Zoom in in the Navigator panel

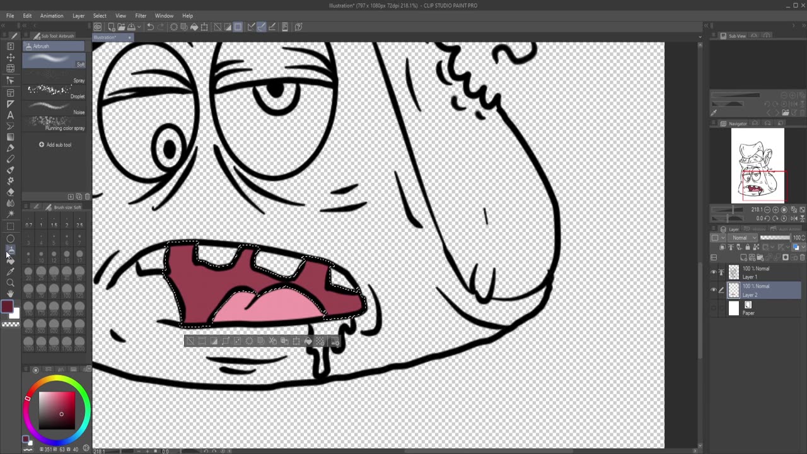click(x=775, y=209)
